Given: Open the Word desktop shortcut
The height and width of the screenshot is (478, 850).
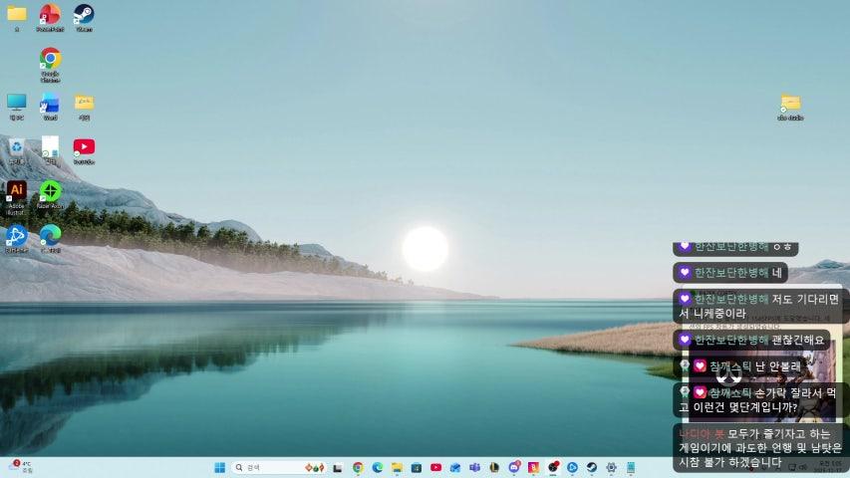Looking at the screenshot, I should 50,103.
